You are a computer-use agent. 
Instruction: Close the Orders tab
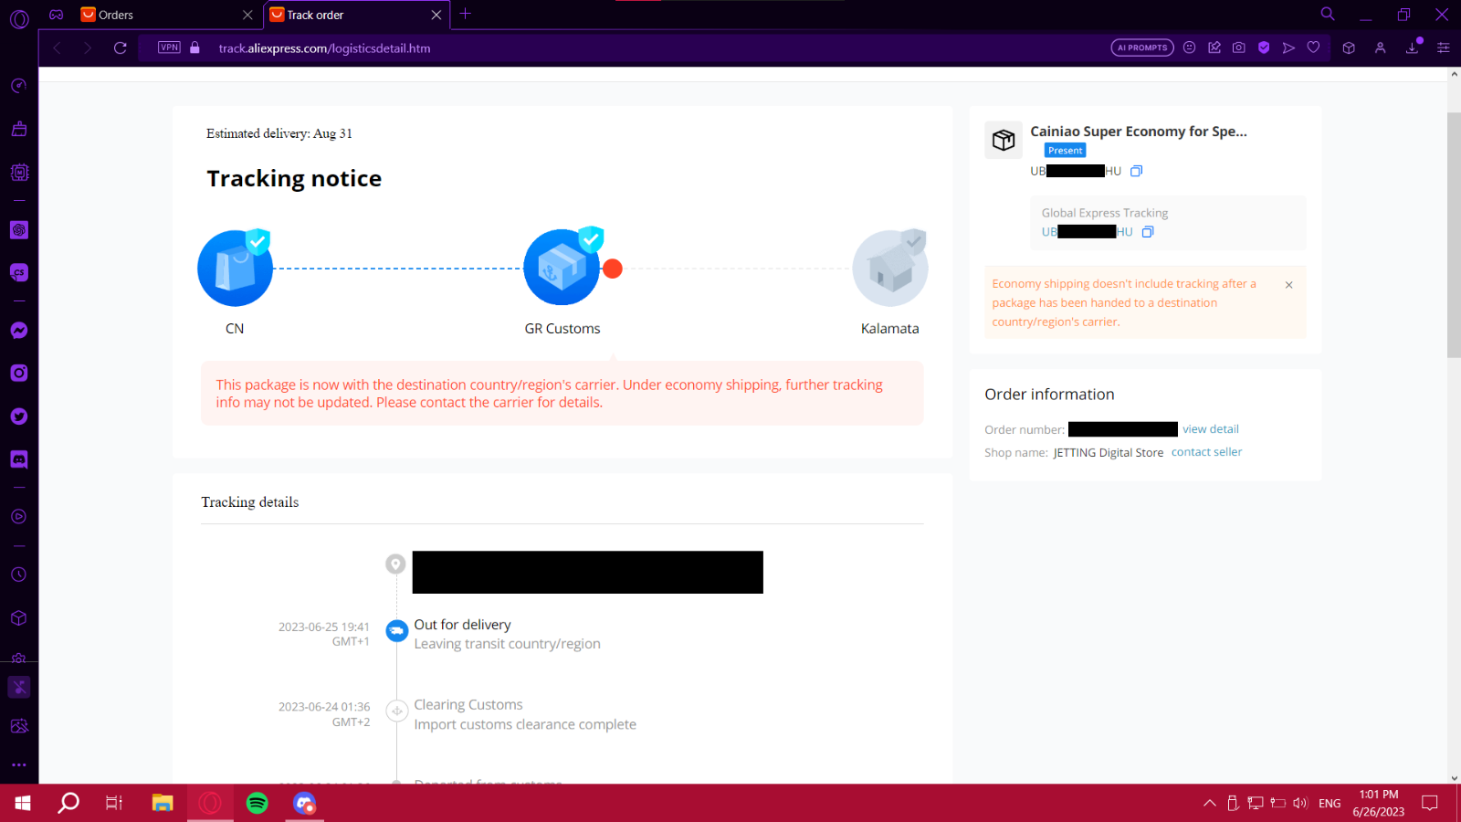click(x=247, y=15)
